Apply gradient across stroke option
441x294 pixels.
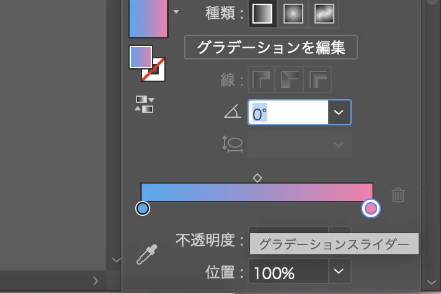coord(319,79)
